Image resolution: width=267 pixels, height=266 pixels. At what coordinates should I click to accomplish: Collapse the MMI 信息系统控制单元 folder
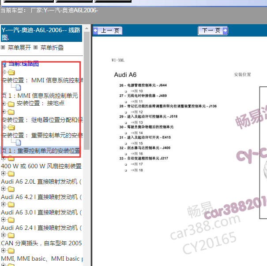(4, 72)
